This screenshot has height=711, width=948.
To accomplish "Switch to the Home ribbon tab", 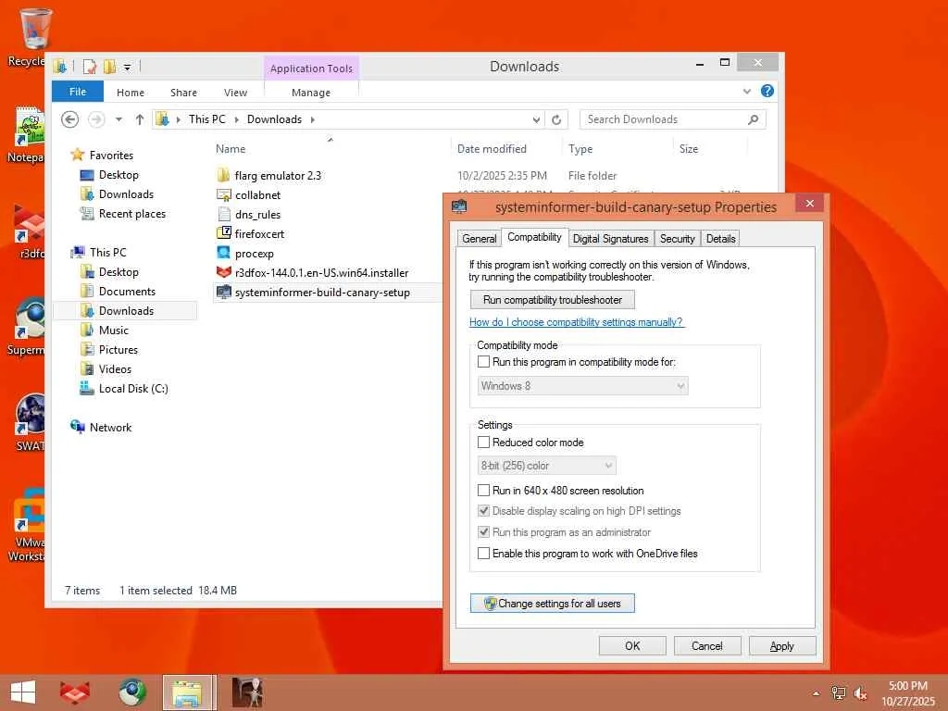I will (x=131, y=93).
